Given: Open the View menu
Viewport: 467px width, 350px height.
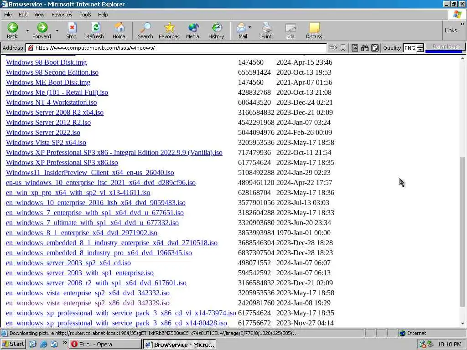Looking at the screenshot, I should tap(39, 15).
